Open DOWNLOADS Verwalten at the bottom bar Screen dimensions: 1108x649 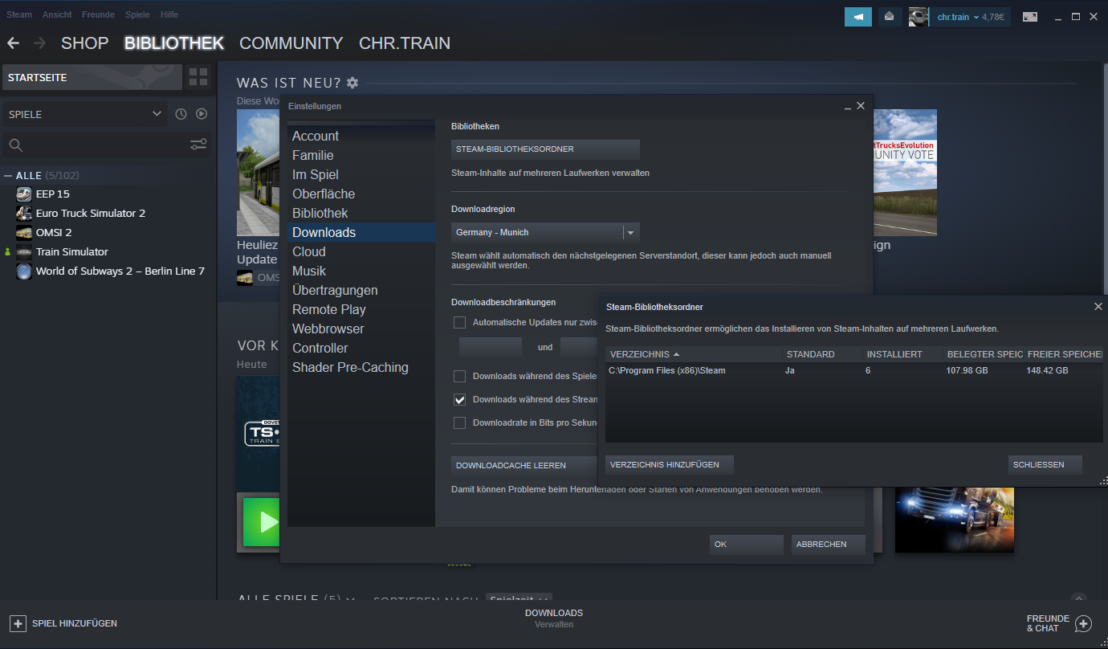[554, 618]
